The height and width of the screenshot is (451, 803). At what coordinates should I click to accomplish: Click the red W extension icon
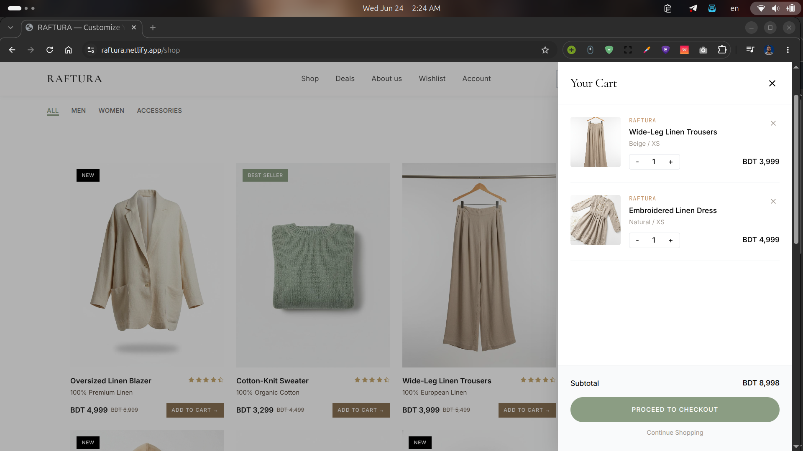(684, 50)
